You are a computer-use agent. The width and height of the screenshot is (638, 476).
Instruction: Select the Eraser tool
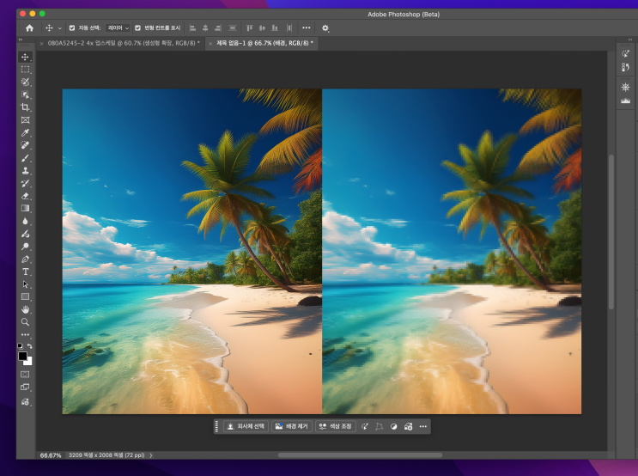pos(25,196)
